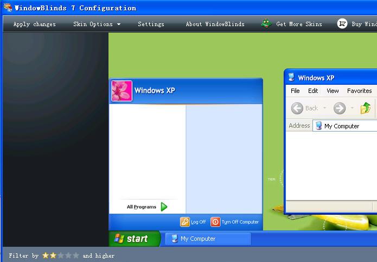Expand the Back button history arrow
This screenshot has height=262, width=377.
[x=325, y=108]
